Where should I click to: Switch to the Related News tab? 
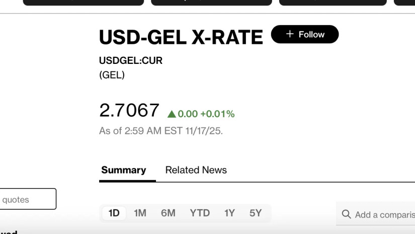196,170
